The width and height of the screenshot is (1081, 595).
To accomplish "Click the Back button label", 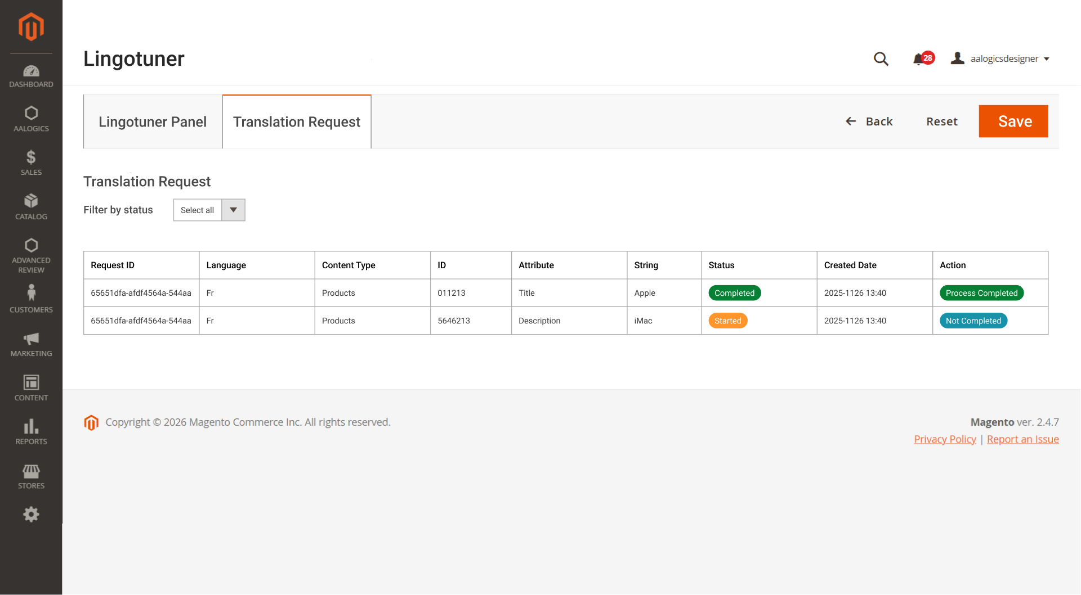I will 879,121.
